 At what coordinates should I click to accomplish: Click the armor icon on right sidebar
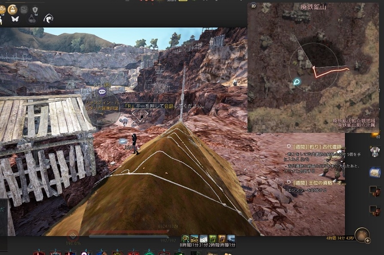[x=375, y=151]
